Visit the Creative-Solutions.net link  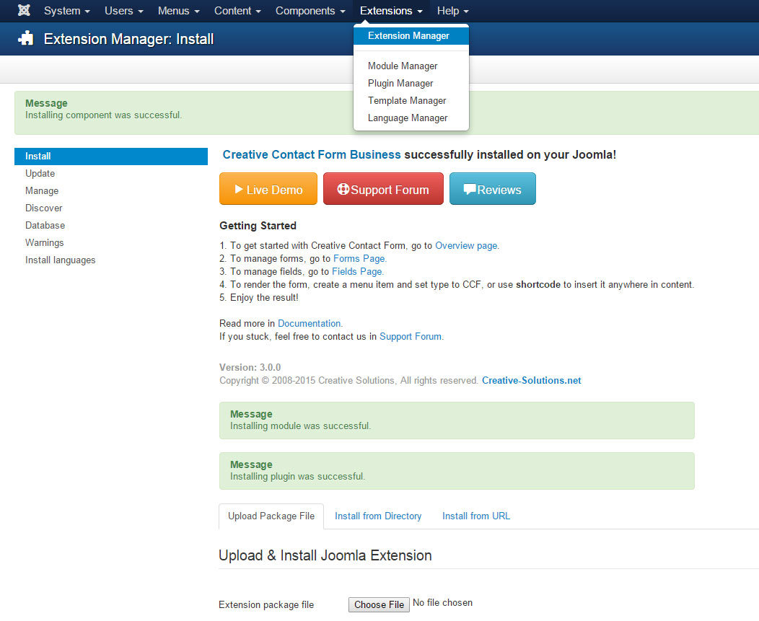(532, 380)
